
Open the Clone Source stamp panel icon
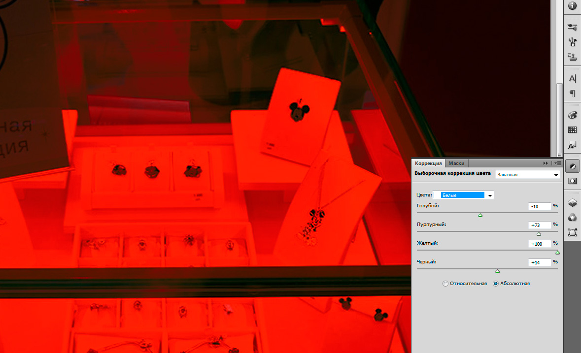(572, 57)
